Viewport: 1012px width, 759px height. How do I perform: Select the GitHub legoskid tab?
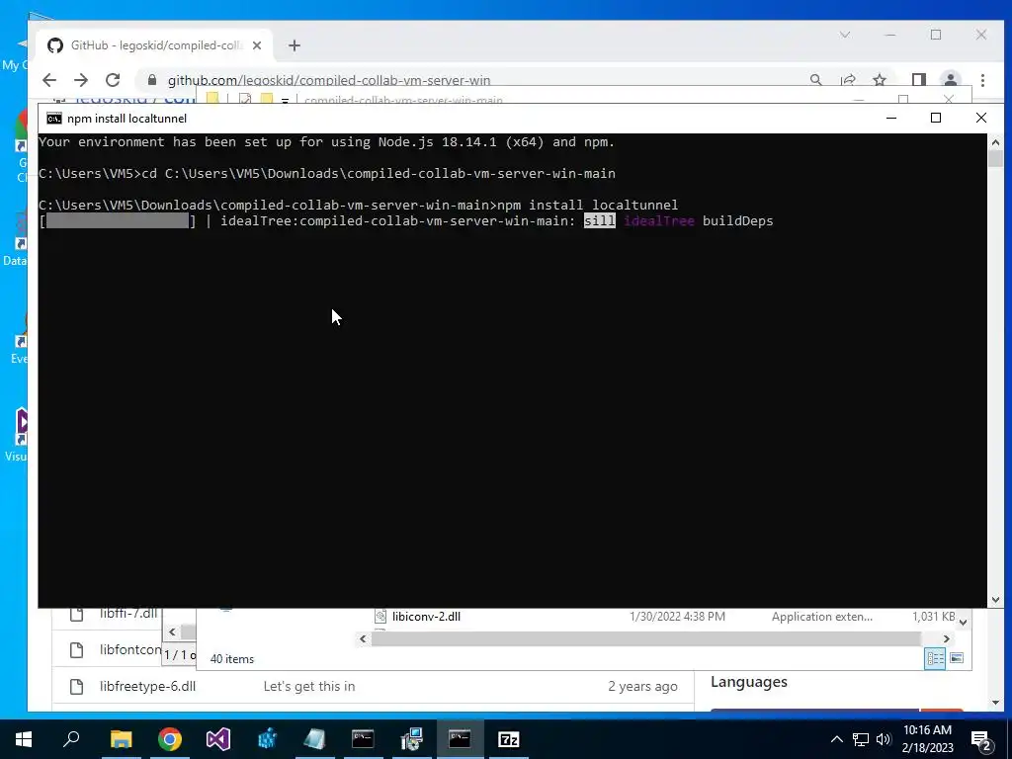tap(155, 45)
